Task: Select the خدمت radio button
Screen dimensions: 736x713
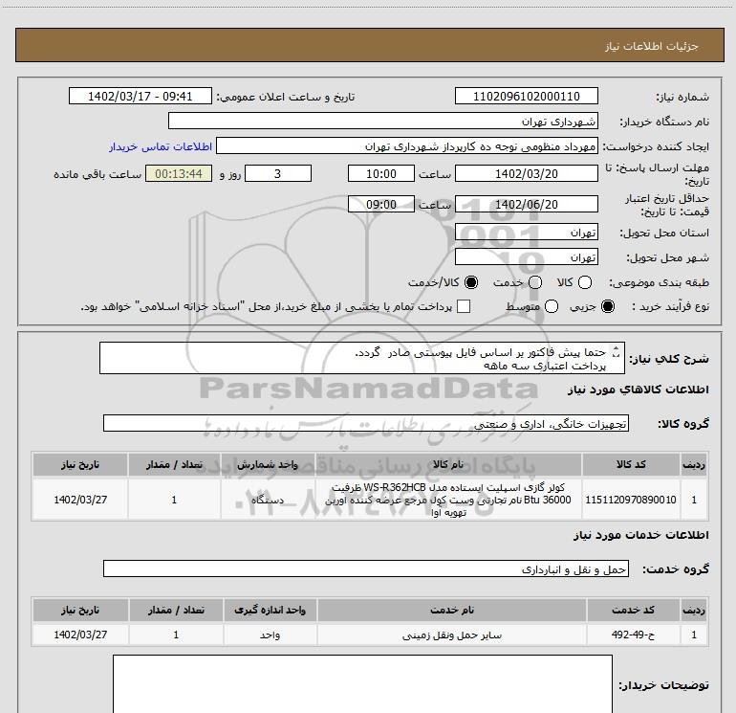Action: tap(535, 282)
